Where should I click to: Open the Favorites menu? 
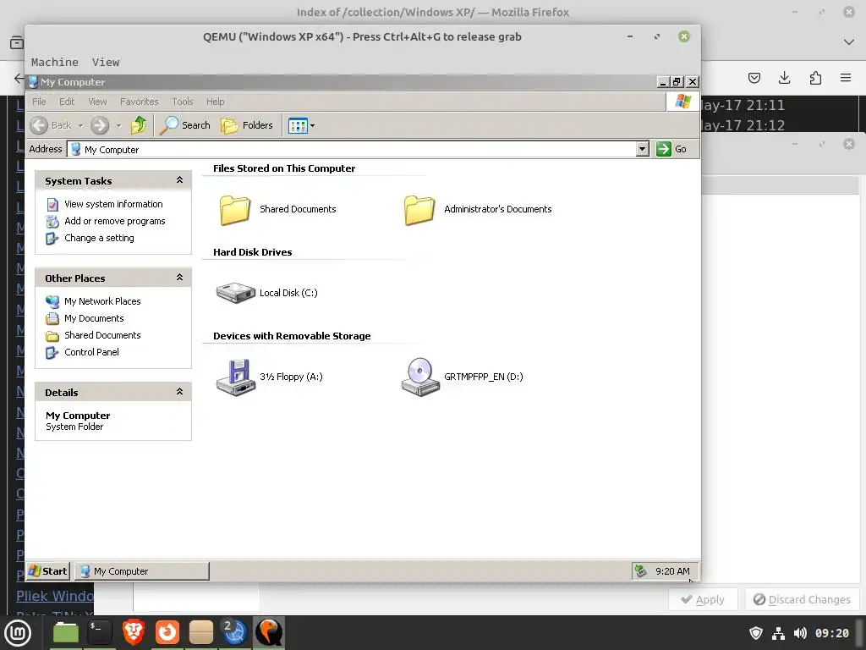(140, 102)
